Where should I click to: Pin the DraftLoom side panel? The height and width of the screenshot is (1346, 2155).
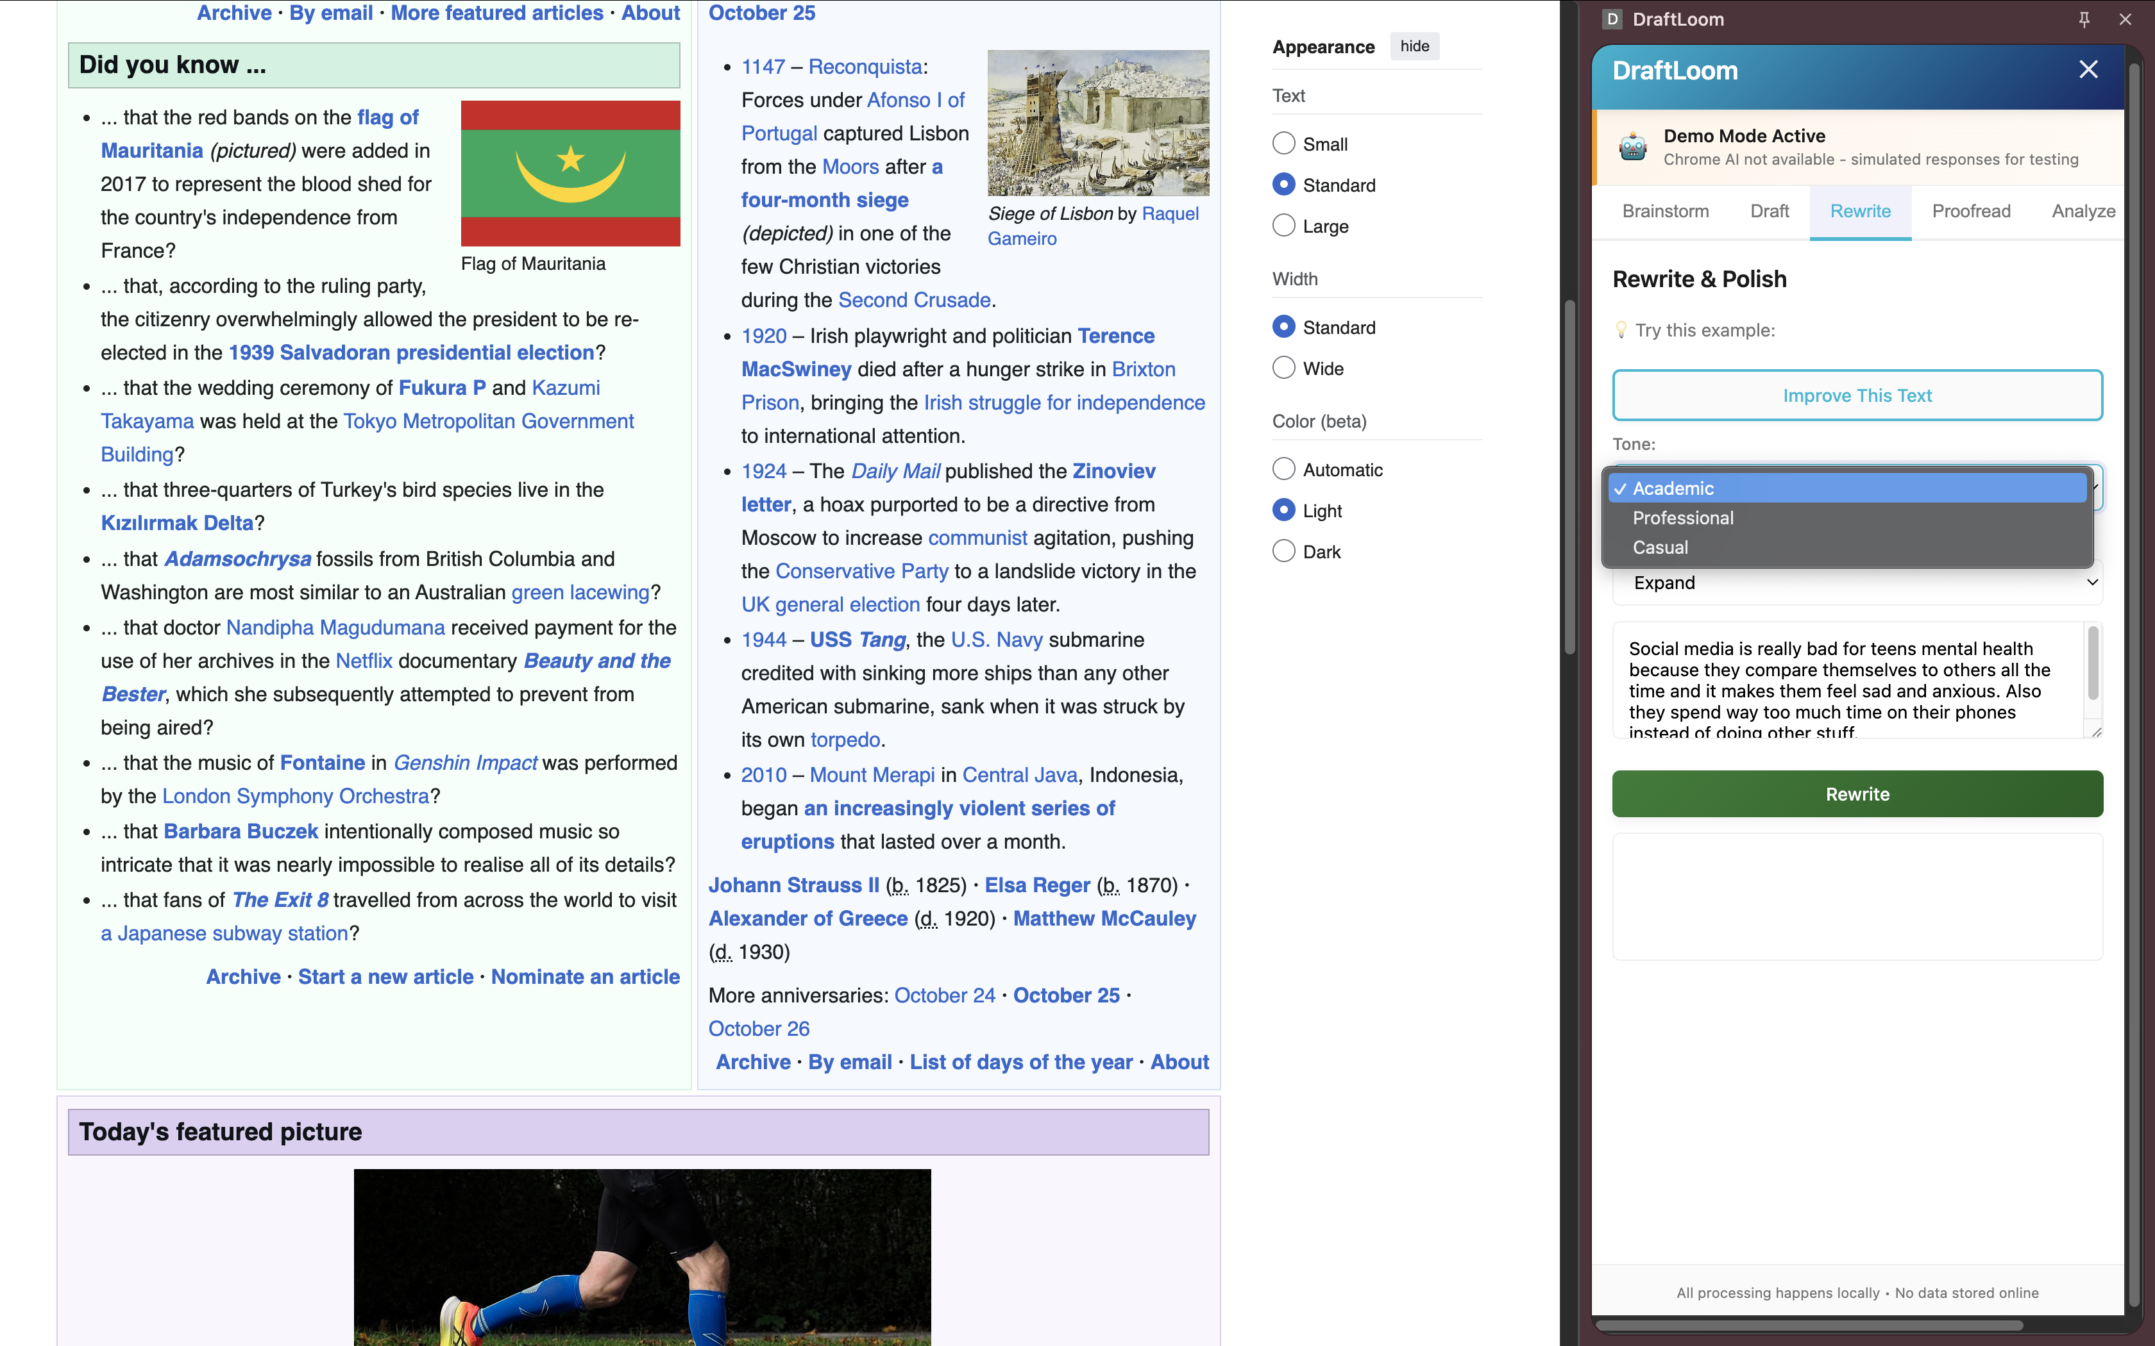tap(2084, 19)
